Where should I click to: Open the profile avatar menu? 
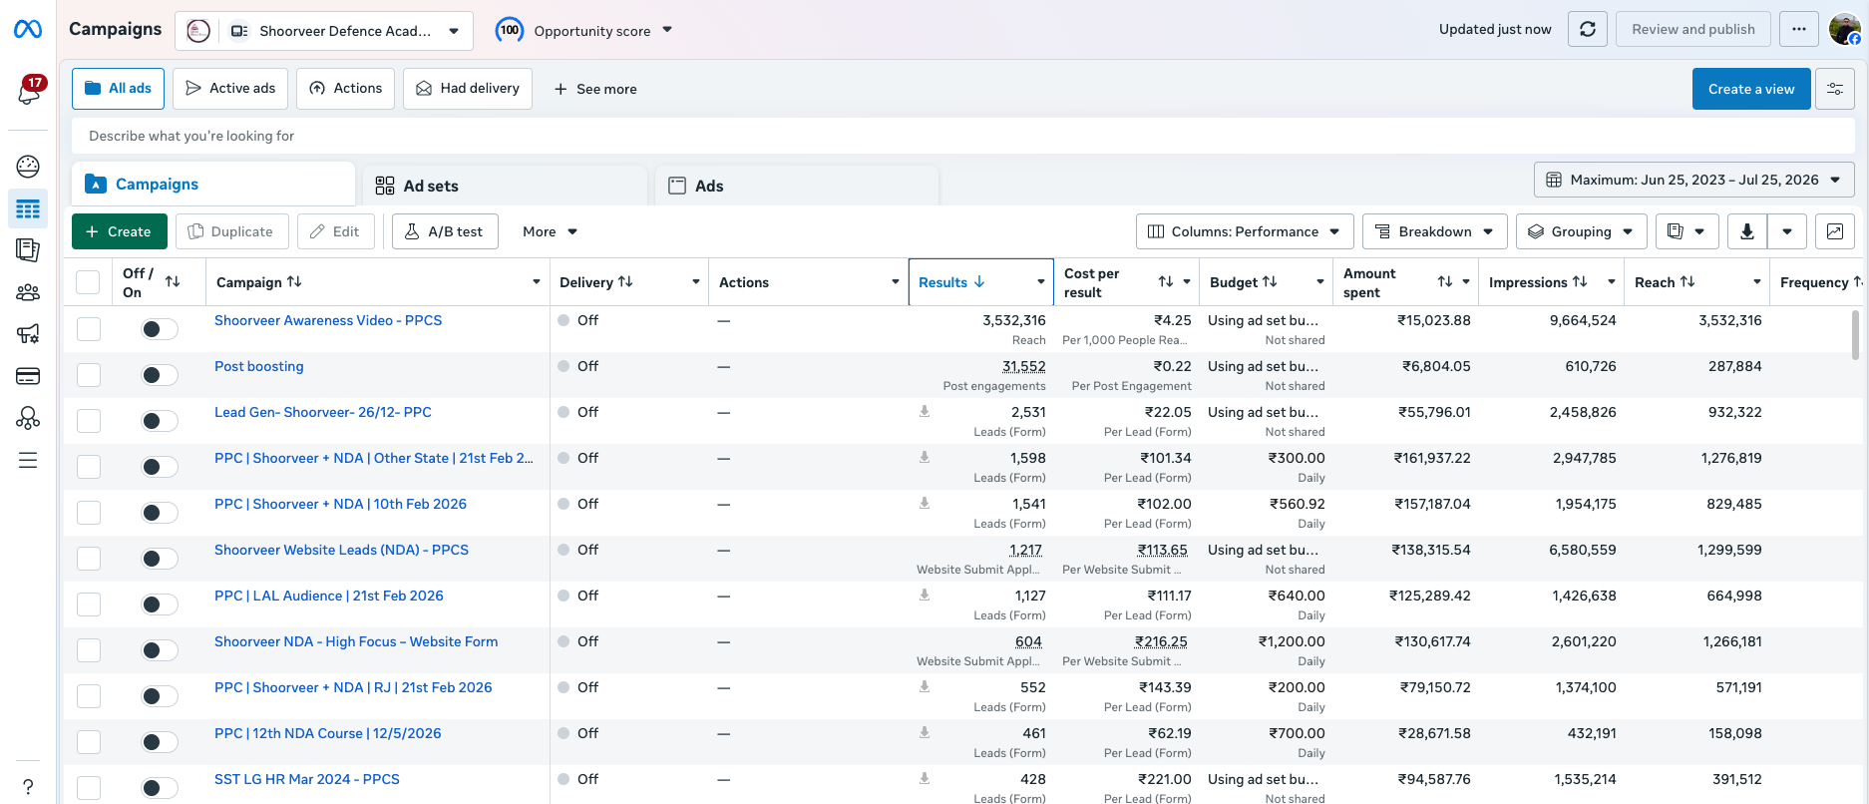tap(1845, 29)
